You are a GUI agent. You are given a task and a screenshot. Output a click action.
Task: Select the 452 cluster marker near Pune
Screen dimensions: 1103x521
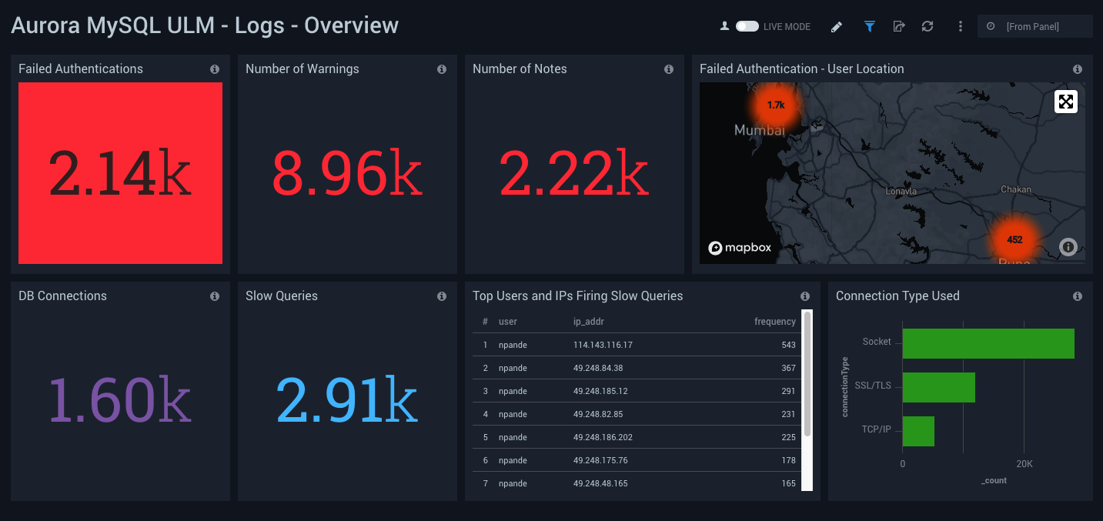[1014, 239]
